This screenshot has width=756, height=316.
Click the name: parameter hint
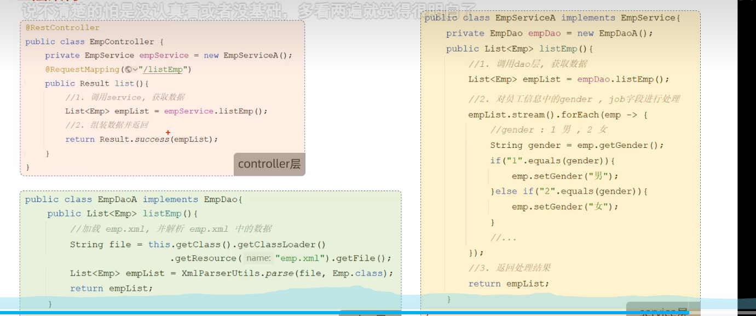[258, 258]
